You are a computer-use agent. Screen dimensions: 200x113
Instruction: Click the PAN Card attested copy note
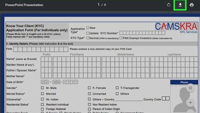coord(101,49)
